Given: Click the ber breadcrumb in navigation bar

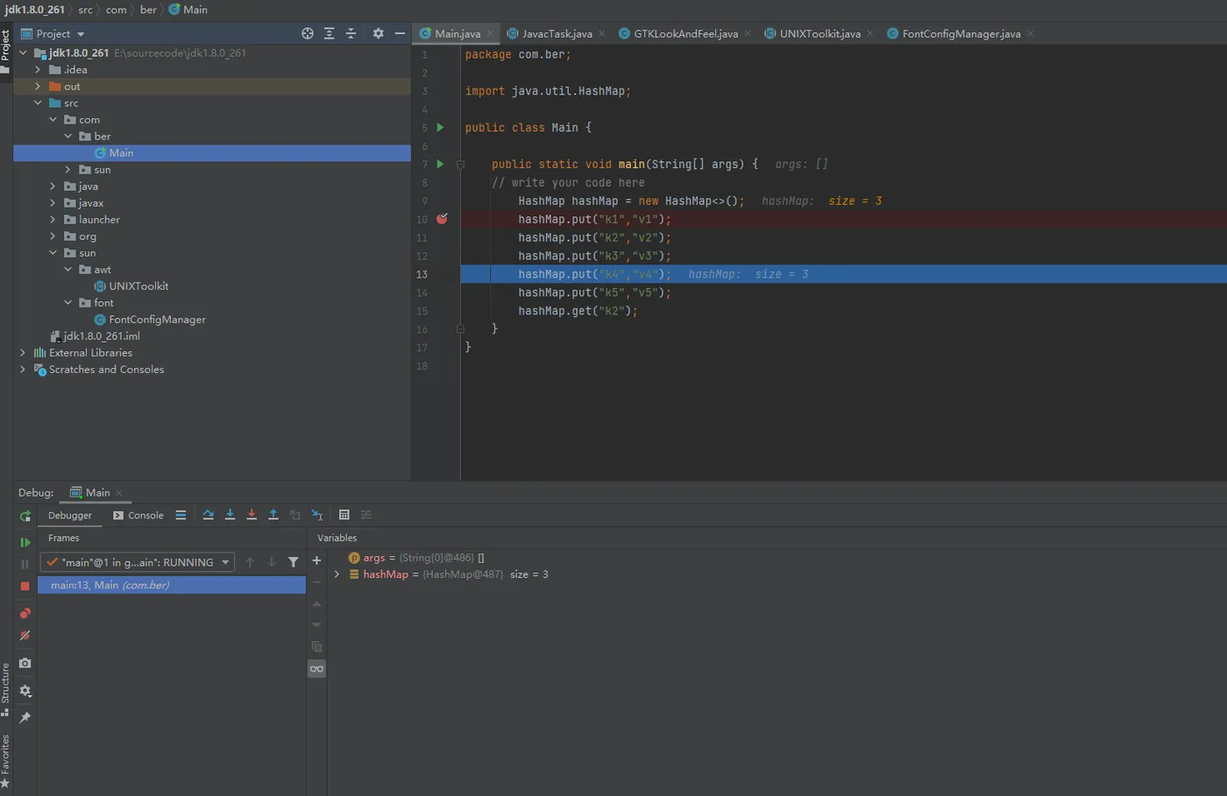Looking at the screenshot, I should pos(148,10).
